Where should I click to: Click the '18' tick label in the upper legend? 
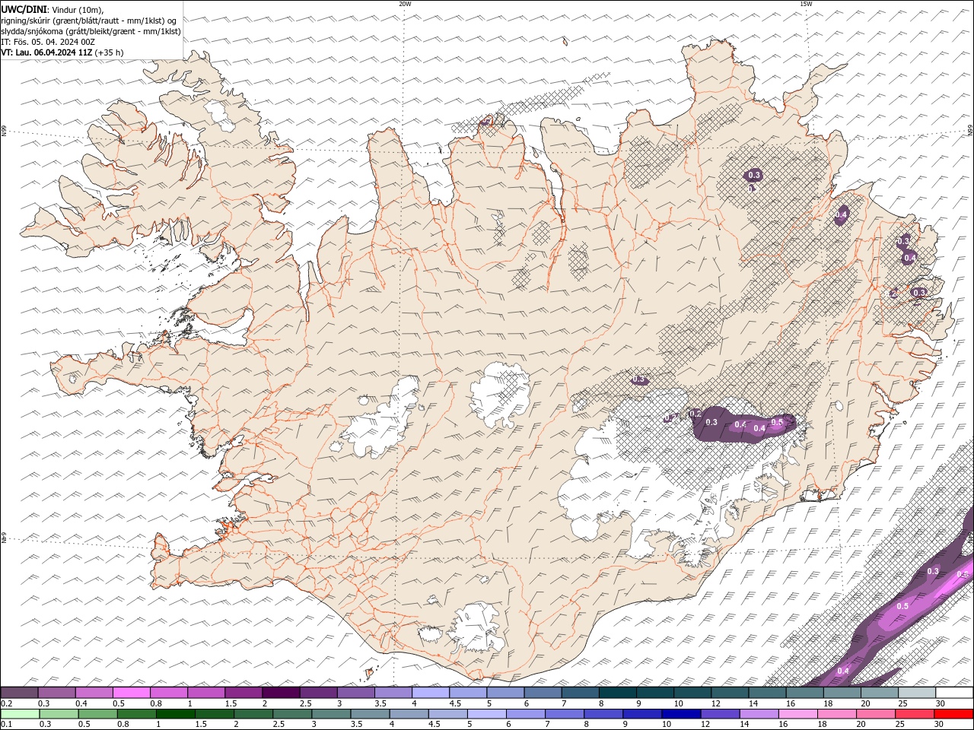point(826,703)
